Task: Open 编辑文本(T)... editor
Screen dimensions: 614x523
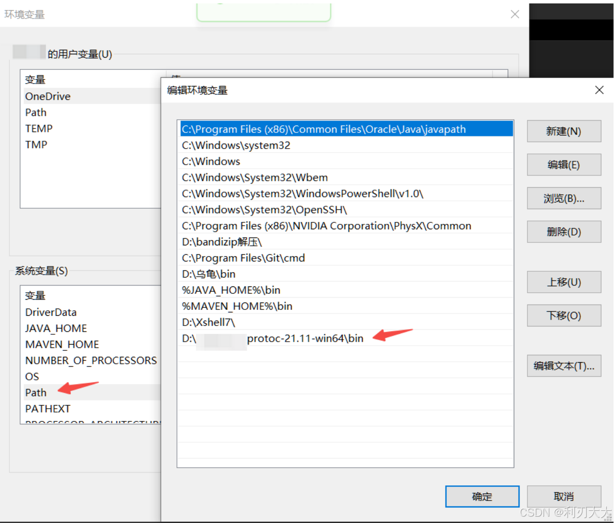Action: [x=564, y=366]
